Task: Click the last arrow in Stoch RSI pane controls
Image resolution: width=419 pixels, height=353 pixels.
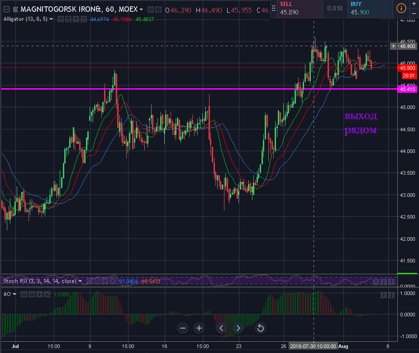Action: [391, 281]
